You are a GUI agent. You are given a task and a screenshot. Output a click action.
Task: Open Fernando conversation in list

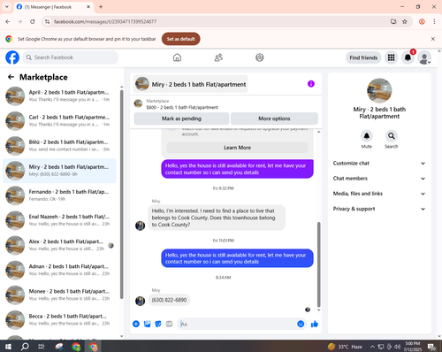coord(59,195)
